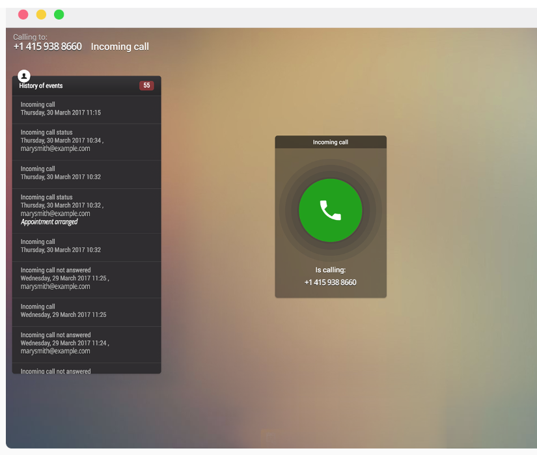The height and width of the screenshot is (455, 537).
Task: Select not answered entry at 11:25
Action: (x=87, y=279)
